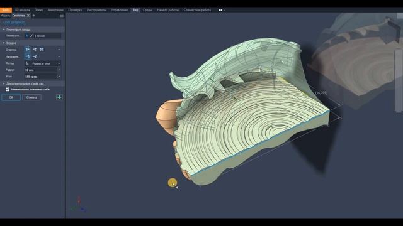Open the Аннотации ribbon tab

click(55, 10)
